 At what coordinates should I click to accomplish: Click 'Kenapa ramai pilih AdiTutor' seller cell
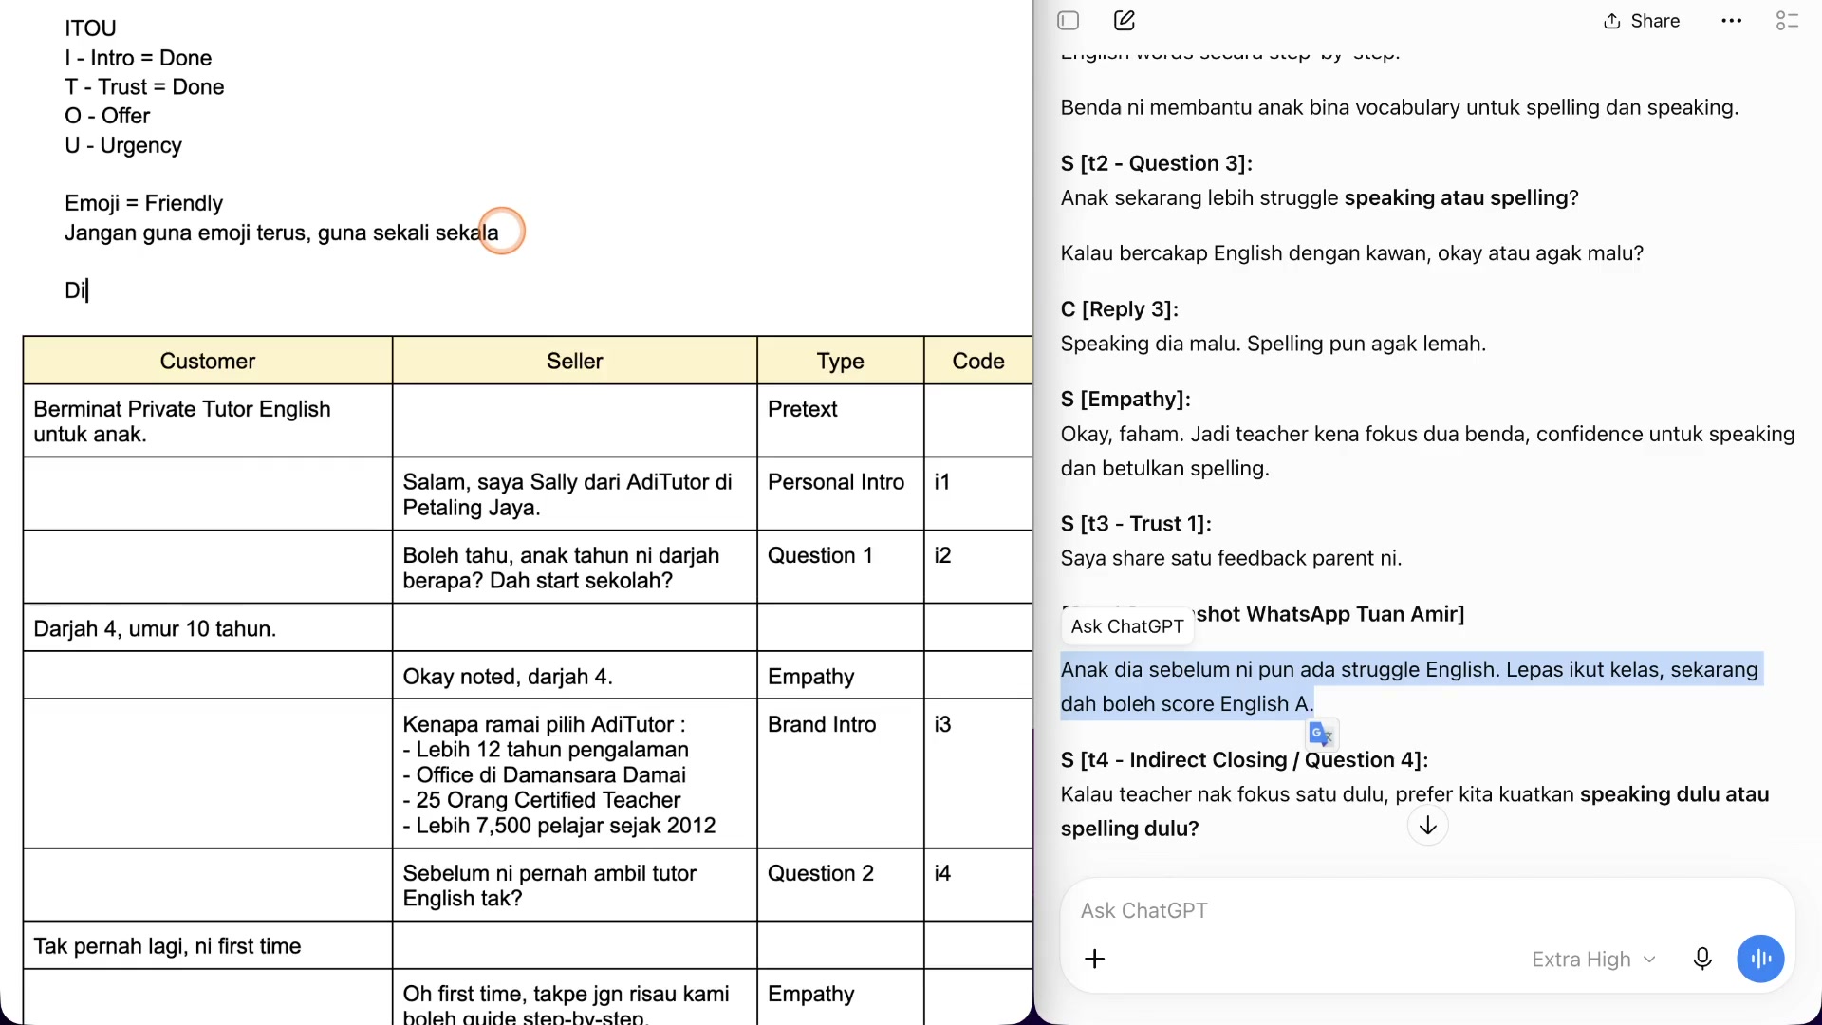[575, 774]
